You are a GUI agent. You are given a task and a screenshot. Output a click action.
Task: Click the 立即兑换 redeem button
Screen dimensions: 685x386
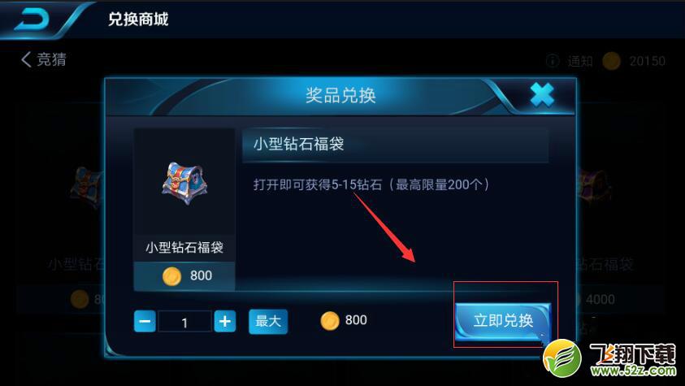(x=502, y=321)
